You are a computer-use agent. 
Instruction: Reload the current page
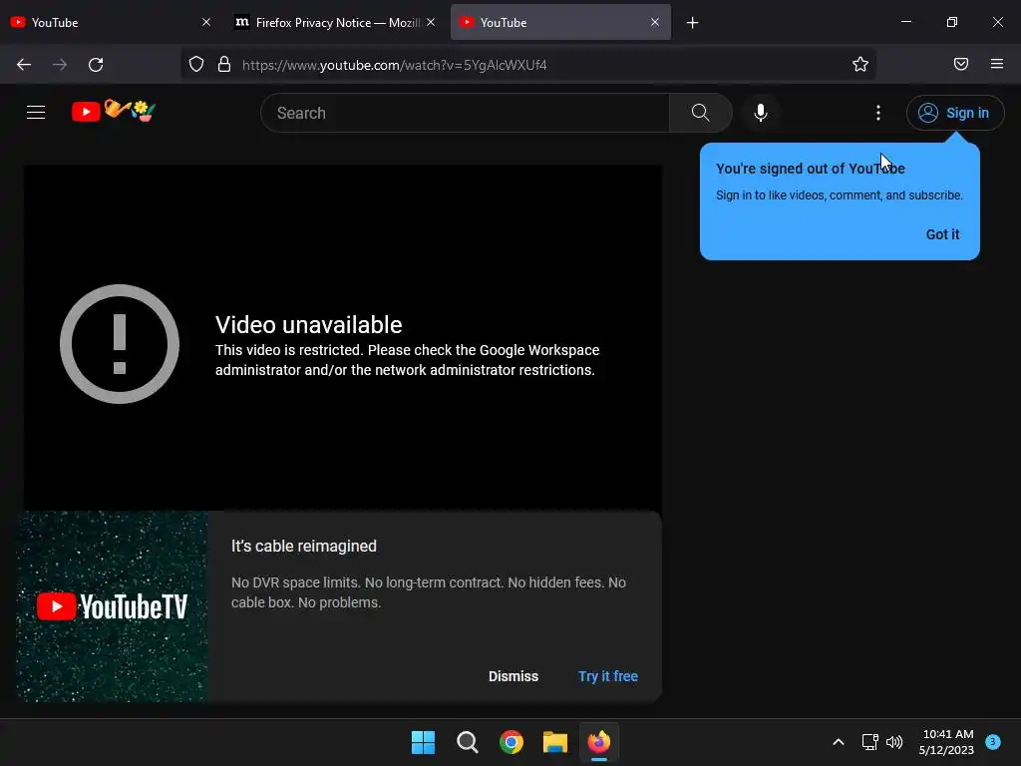(96, 65)
